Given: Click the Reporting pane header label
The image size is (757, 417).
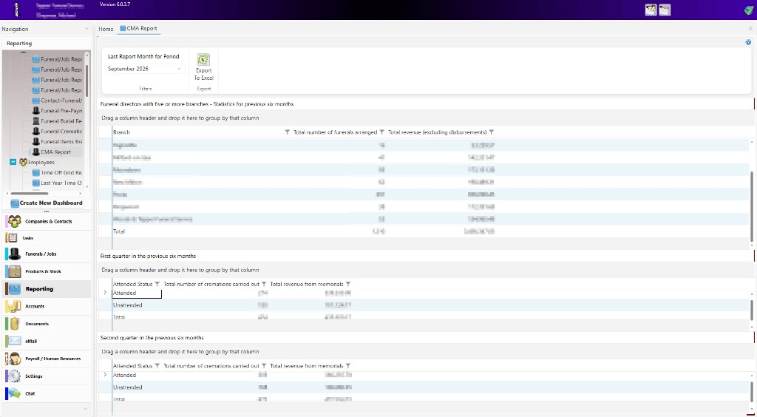Looking at the screenshot, I should 19,44.
